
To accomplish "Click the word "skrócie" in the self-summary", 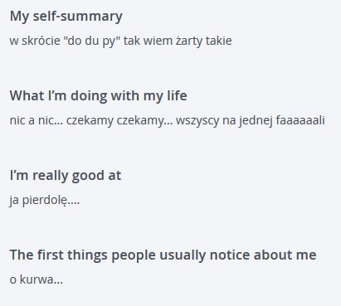I will click(x=41, y=41).
